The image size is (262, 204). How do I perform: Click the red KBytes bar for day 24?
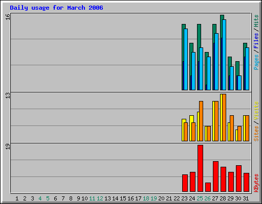click(192, 182)
